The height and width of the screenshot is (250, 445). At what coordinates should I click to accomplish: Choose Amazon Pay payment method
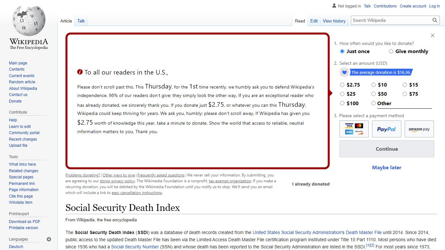pos(419,129)
